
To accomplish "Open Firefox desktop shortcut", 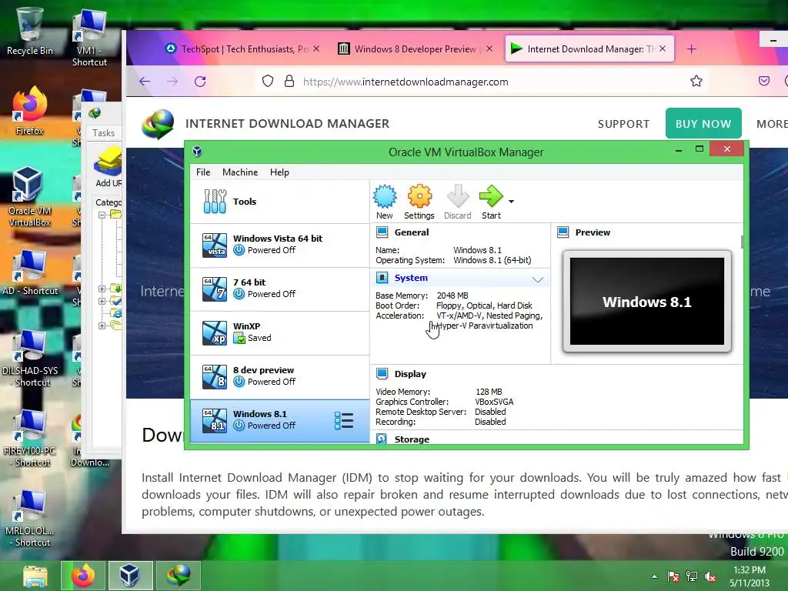I will (x=30, y=112).
